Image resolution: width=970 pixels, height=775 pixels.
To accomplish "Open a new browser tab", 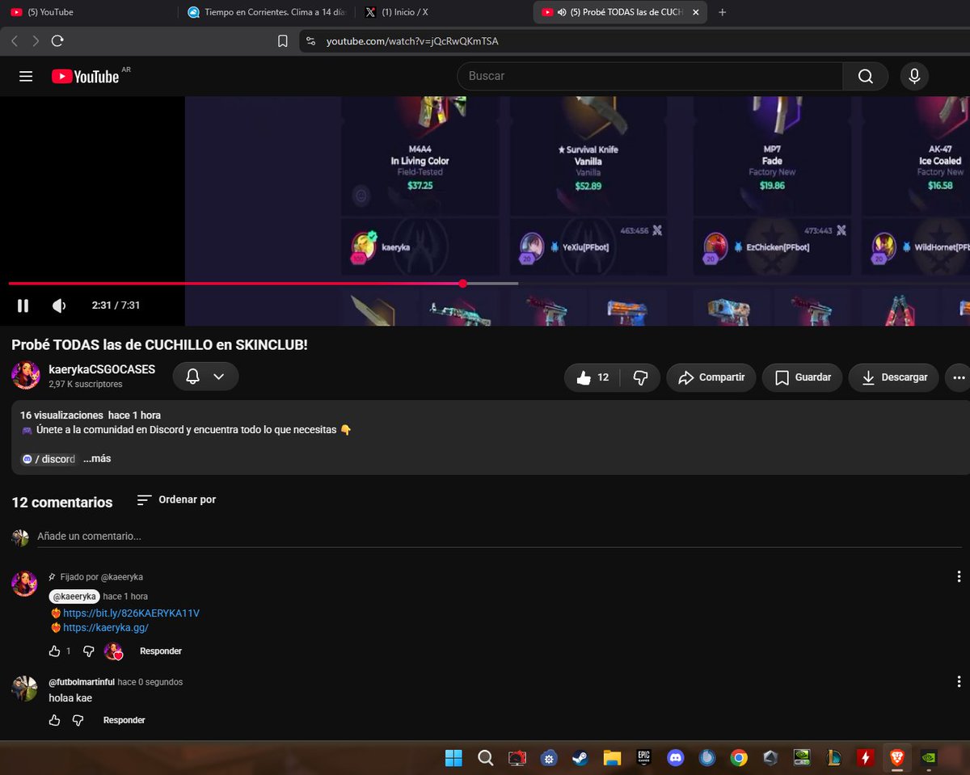I will [x=723, y=12].
